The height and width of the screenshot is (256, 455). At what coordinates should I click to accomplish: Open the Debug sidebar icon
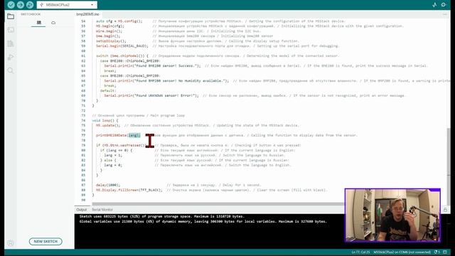point(11,57)
